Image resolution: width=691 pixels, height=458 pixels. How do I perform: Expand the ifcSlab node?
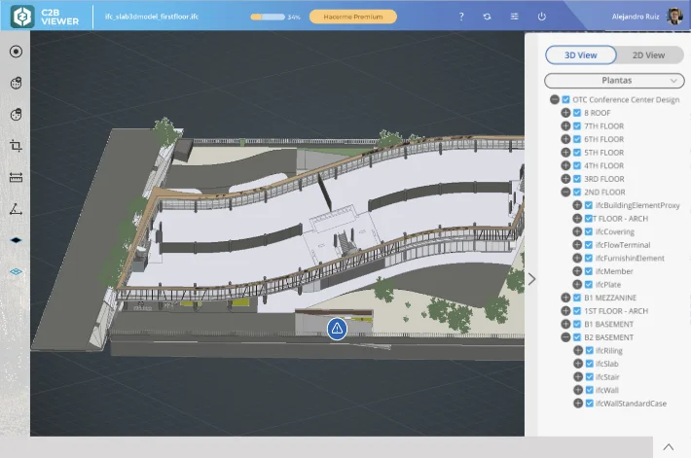pos(578,364)
